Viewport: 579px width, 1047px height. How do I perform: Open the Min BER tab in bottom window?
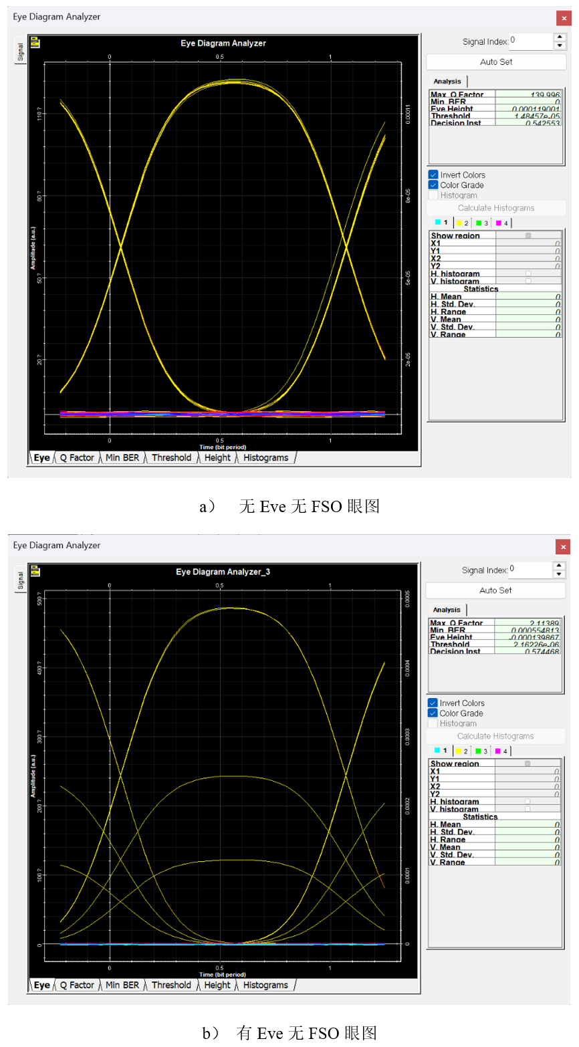tap(122, 985)
